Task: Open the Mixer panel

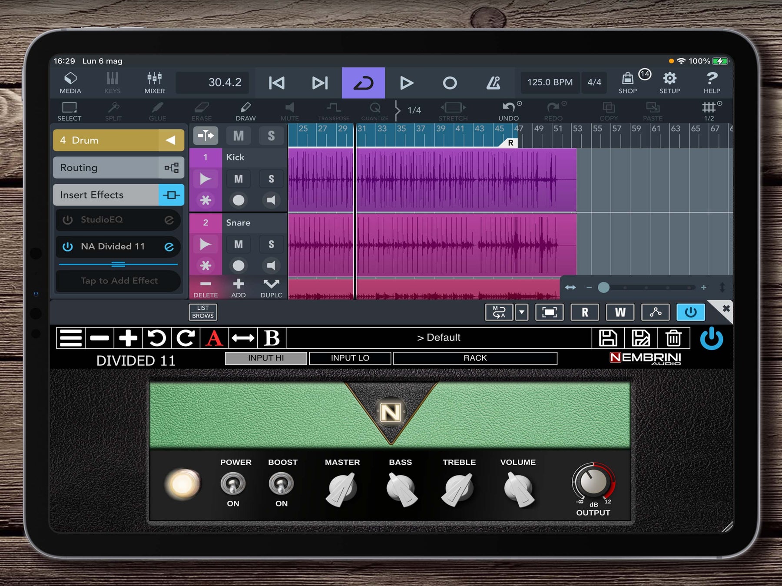Action: coord(154,83)
